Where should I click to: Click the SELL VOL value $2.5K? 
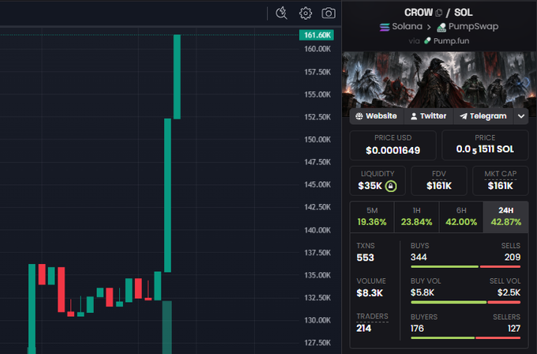509,292
